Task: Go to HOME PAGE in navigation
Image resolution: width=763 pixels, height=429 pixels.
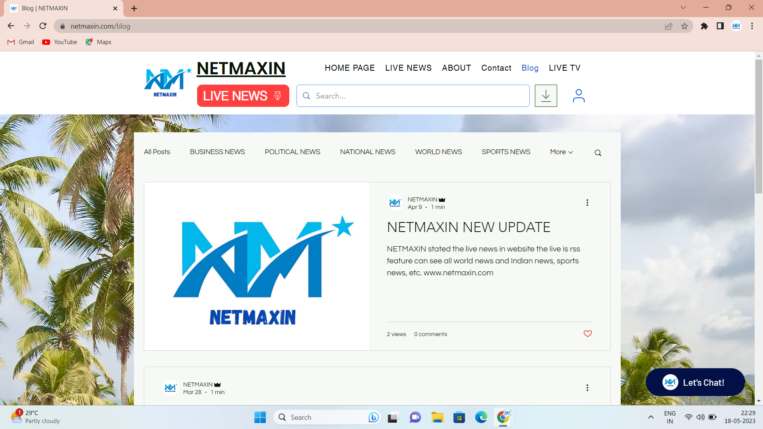Action: (350, 68)
